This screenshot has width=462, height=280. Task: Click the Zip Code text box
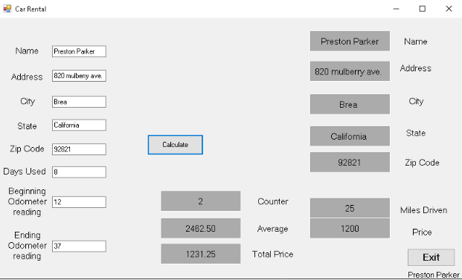(79, 149)
